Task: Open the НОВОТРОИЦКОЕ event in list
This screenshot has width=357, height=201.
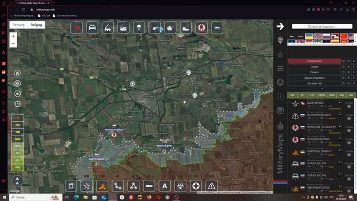Action: pos(319,115)
